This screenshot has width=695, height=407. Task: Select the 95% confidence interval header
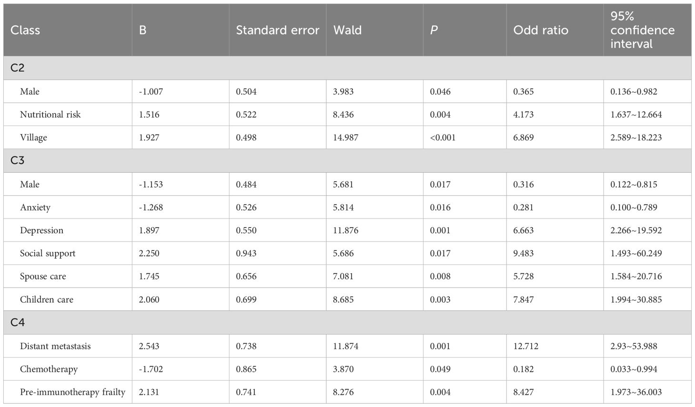coord(642,30)
